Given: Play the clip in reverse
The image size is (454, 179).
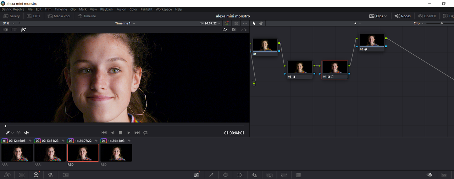Looking at the screenshot, I should 112,133.
